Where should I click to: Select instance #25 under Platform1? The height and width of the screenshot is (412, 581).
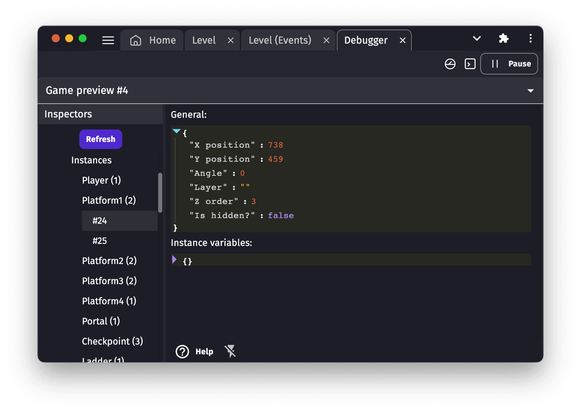100,241
